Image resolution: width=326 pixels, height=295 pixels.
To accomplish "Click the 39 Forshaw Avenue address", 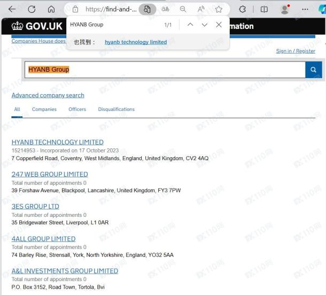I will 96,191.
